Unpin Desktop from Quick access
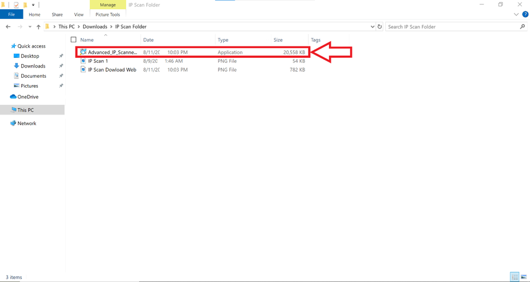 [61, 56]
